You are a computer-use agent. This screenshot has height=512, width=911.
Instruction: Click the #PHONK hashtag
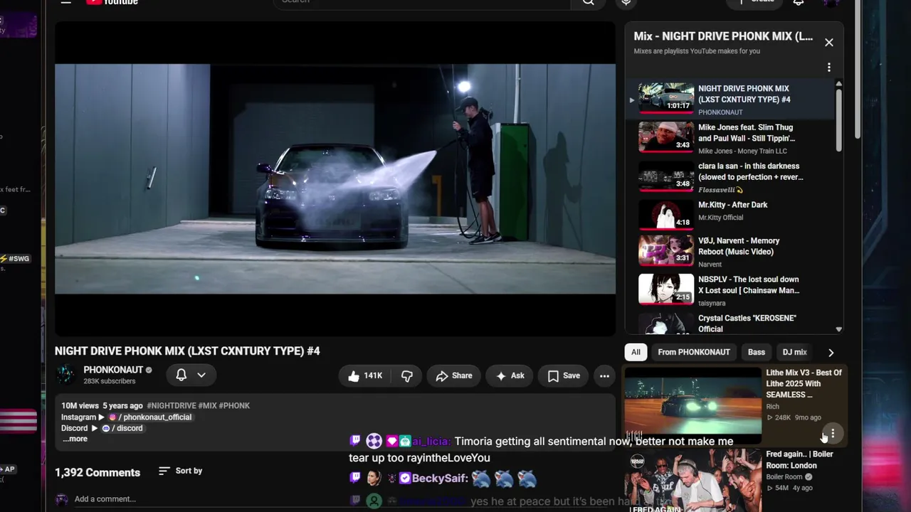(234, 405)
